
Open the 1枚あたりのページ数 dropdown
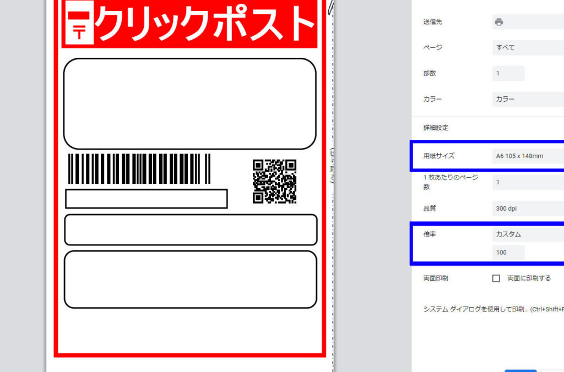click(527, 182)
